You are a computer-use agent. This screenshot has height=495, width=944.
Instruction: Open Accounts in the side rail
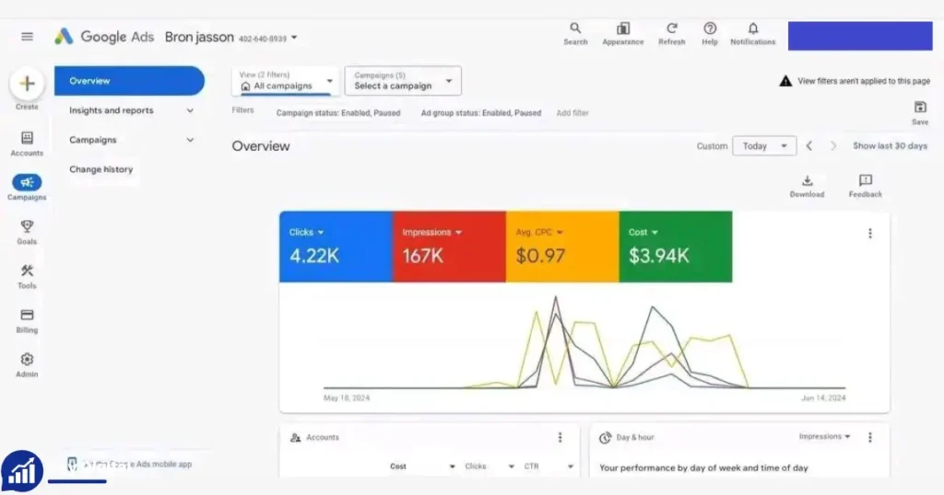pos(27,144)
